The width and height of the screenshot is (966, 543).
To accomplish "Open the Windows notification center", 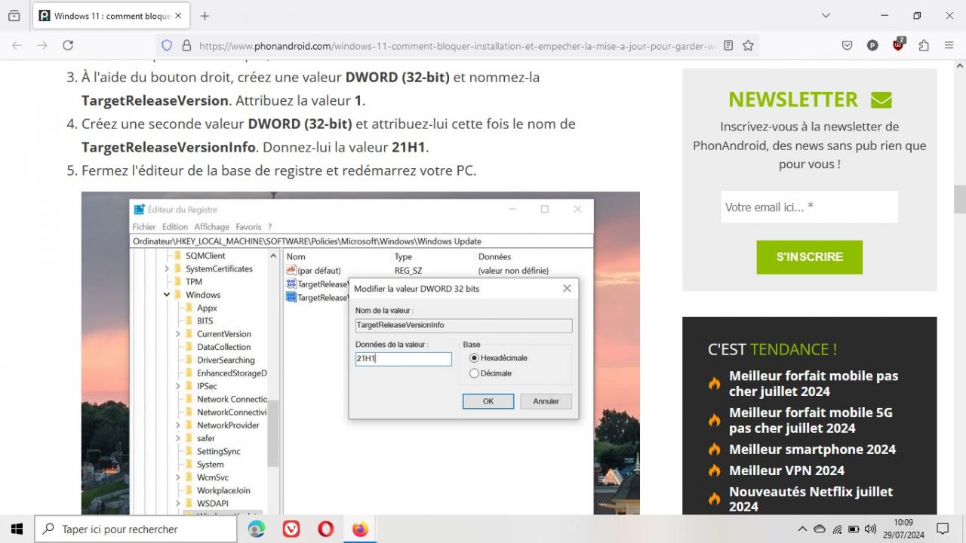I will [943, 529].
